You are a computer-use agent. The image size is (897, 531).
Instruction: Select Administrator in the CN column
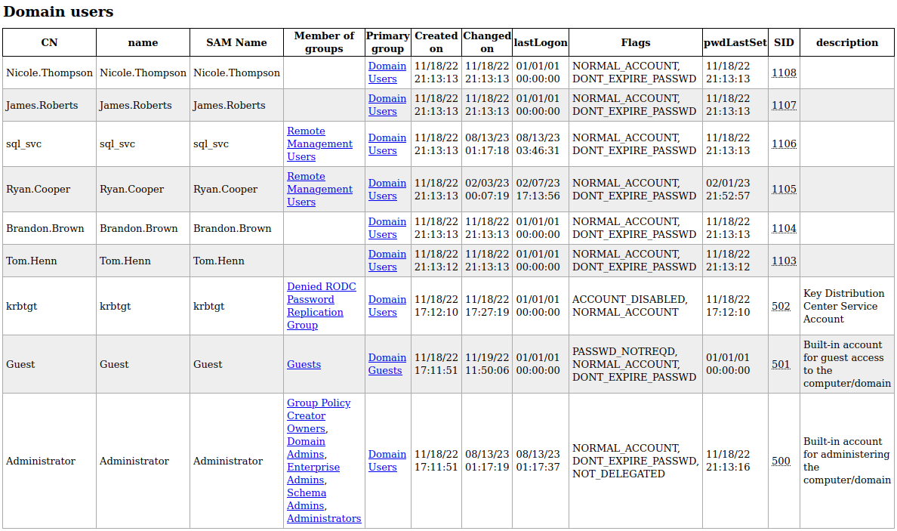[x=41, y=462]
